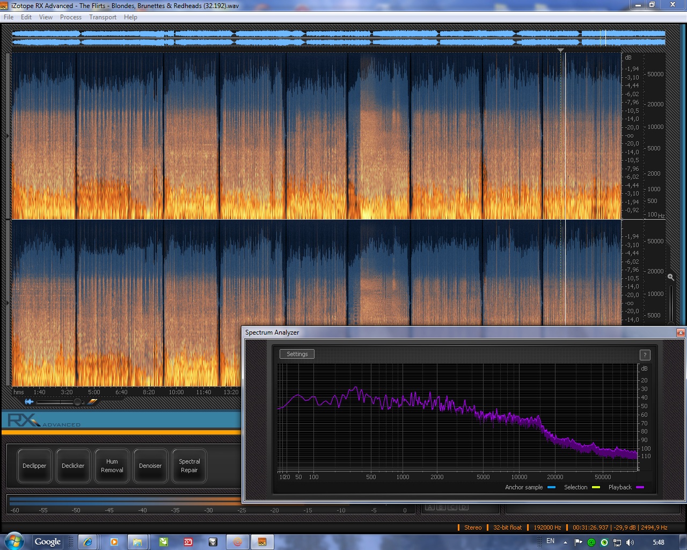Viewport: 687px width, 550px height.
Task: Open the Transport menu
Action: click(x=103, y=17)
